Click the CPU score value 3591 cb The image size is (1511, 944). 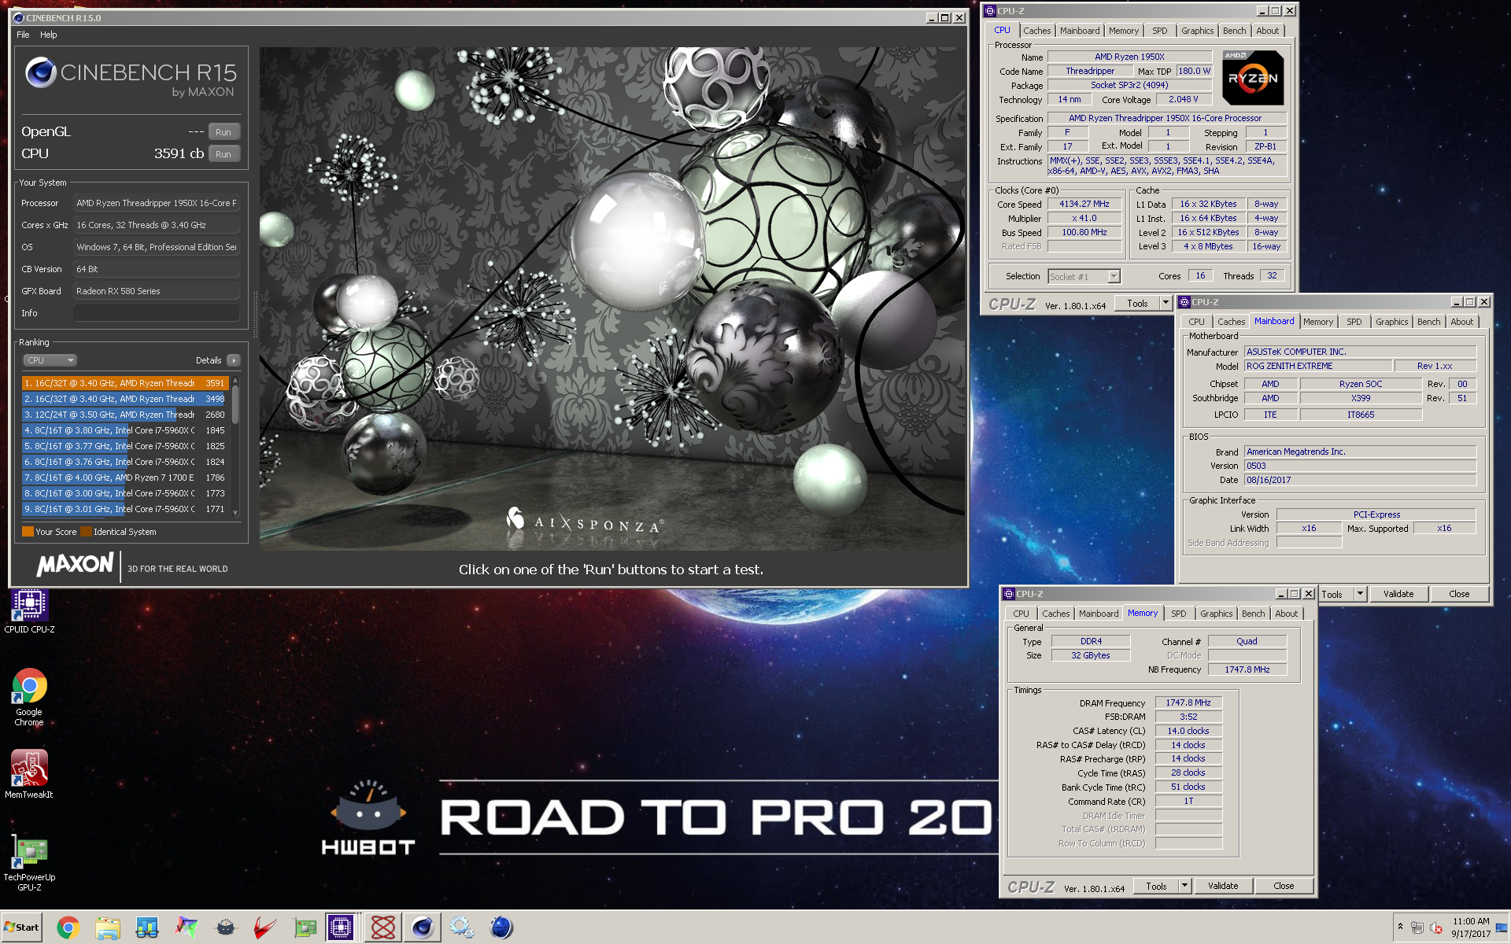(x=179, y=153)
